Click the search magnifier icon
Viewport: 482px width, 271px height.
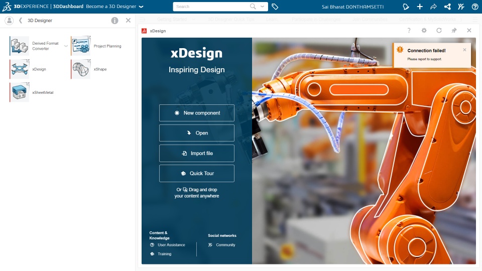coord(253,7)
